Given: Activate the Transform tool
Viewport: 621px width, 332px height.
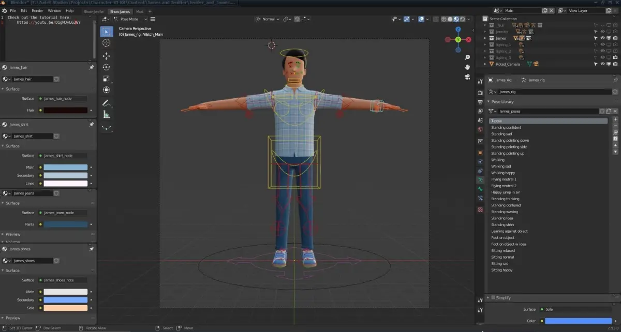Looking at the screenshot, I should coord(106,90).
